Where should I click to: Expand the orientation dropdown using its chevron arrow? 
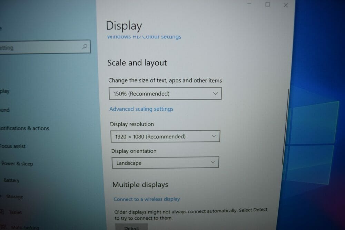(x=213, y=162)
